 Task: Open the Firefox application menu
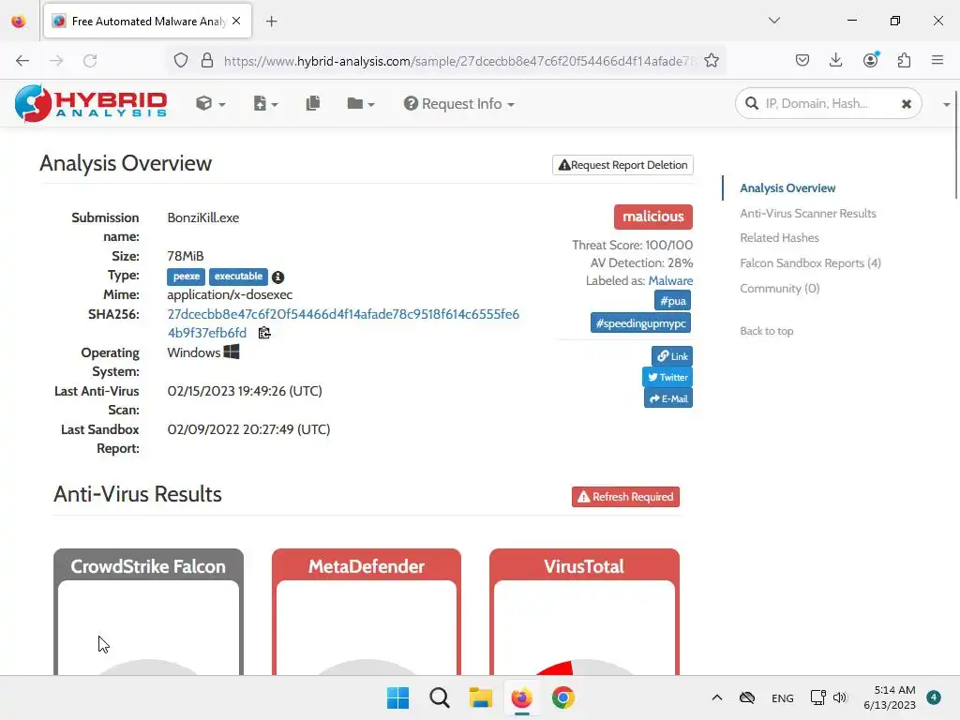click(937, 60)
